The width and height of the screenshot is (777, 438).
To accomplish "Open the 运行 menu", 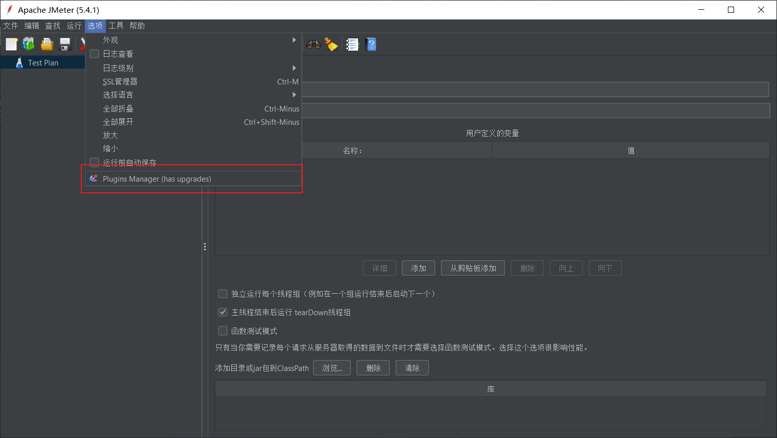I will click(74, 26).
